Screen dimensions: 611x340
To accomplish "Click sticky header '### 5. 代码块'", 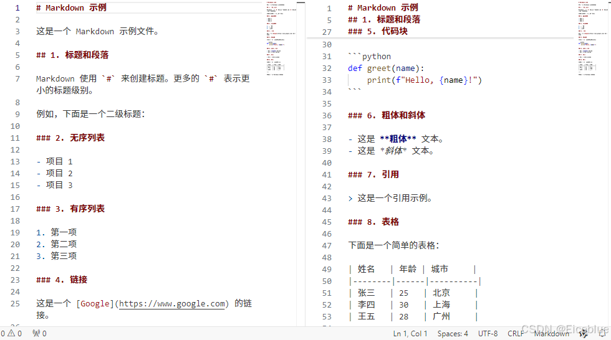I will (378, 31).
